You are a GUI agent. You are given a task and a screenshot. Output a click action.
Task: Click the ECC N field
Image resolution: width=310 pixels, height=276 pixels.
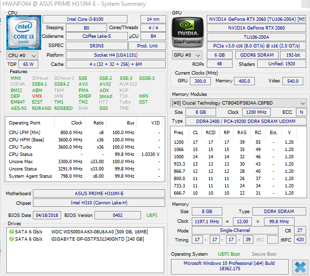[x=301, y=112]
